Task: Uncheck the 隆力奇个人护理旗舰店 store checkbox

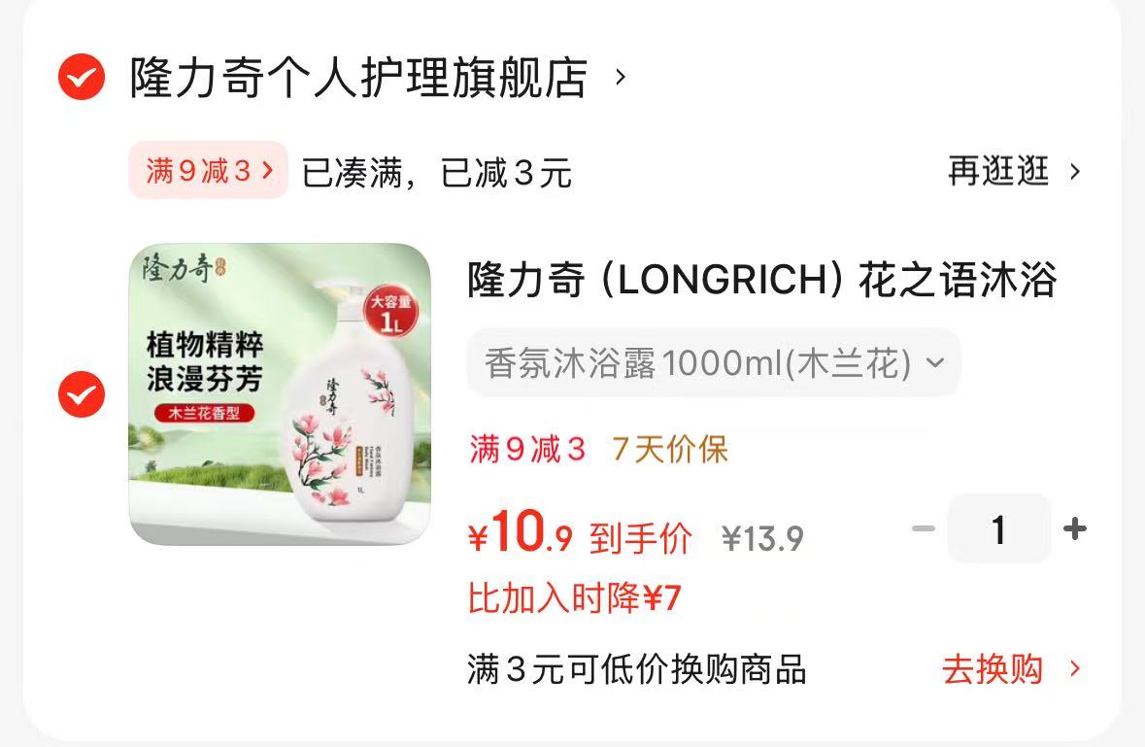Action: click(x=82, y=77)
